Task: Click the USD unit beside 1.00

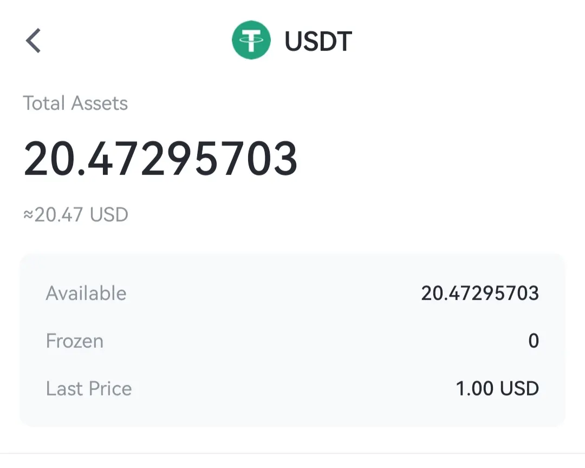Action: click(519, 388)
